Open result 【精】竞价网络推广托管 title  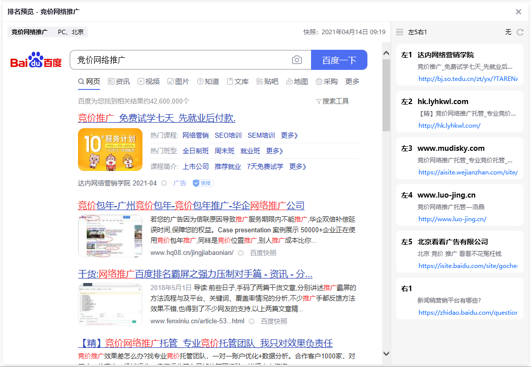pos(205,343)
